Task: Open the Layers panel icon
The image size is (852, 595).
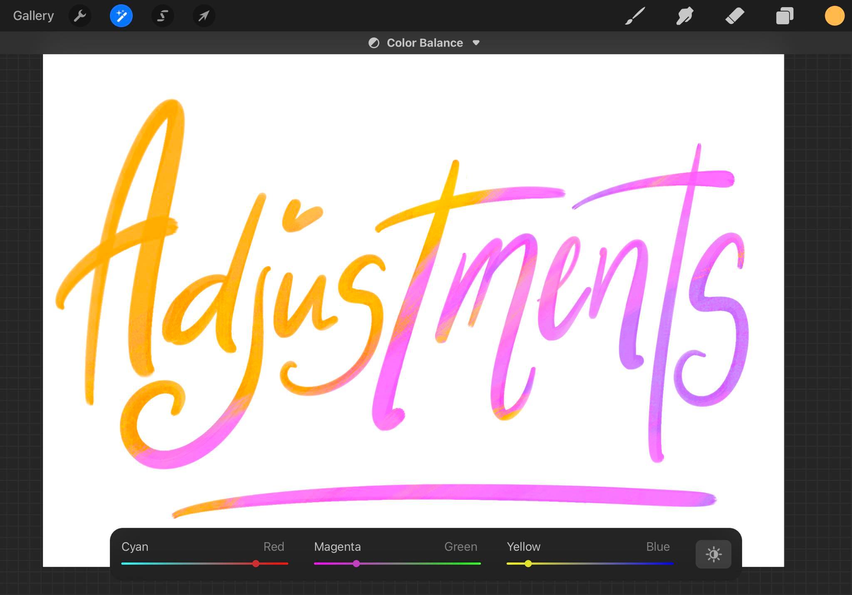Action: pyautogui.click(x=785, y=16)
